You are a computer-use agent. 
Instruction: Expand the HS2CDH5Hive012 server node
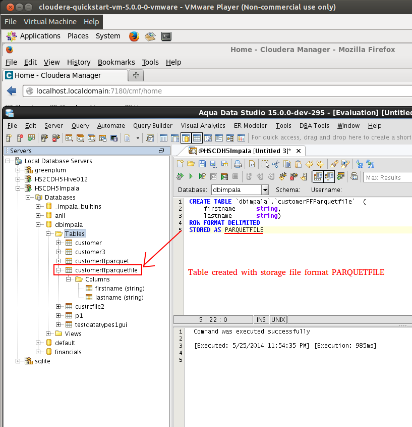(x=18, y=179)
